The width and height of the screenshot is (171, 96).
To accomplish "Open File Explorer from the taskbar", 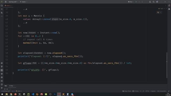I will click(x=7, y=94).
